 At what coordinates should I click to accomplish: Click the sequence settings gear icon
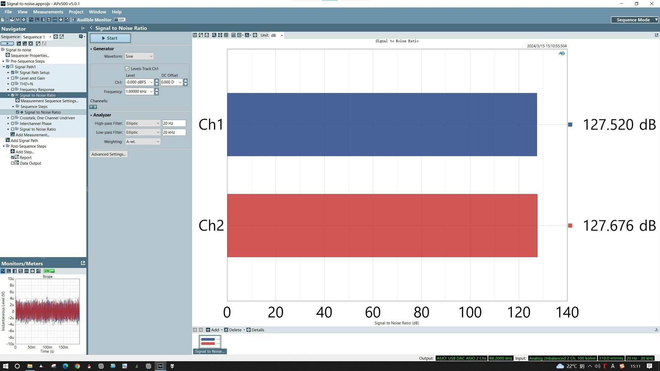pos(56,37)
